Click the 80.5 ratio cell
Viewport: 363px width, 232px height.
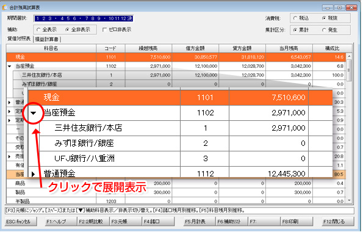(x=339, y=174)
